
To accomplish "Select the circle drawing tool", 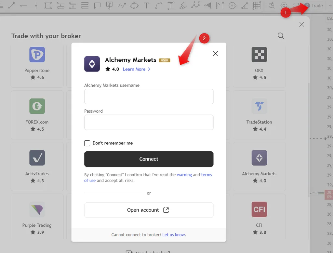I will point(232,6).
